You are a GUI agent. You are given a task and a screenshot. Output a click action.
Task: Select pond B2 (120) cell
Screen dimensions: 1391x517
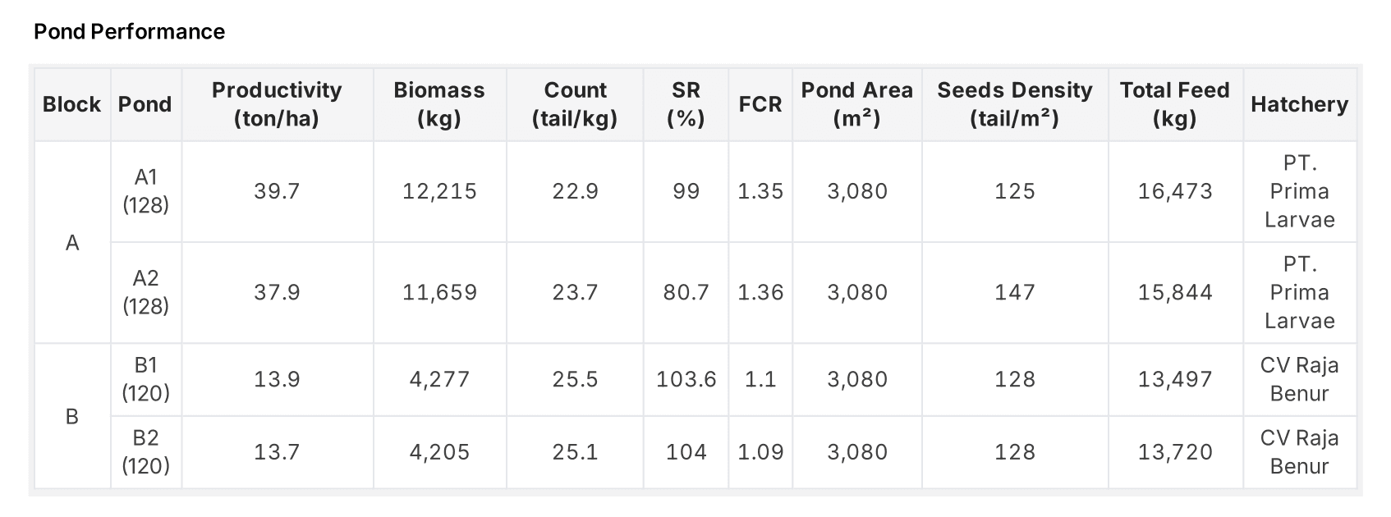145,452
